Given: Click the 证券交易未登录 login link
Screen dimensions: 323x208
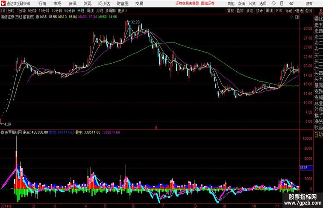Looking at the screenshot, I should [x=187, y=3].
